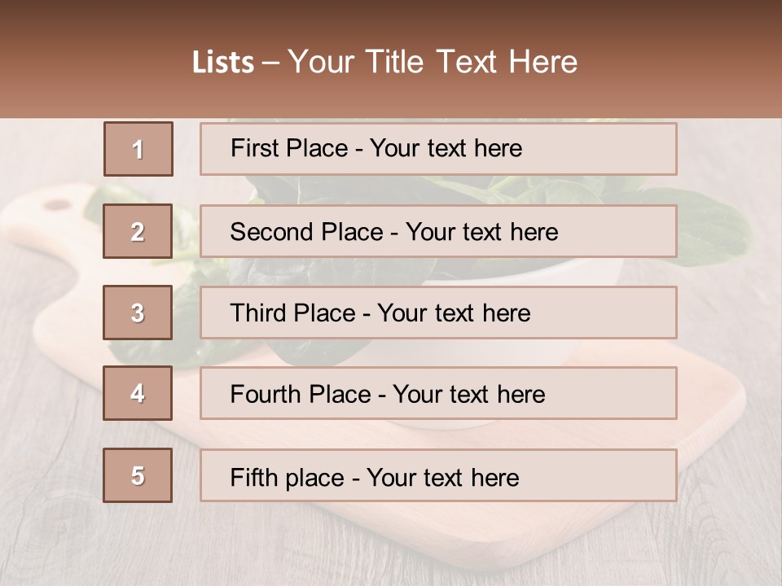The image size is (782, 586).
Task: Click the number 1 box
Action: 138,149
